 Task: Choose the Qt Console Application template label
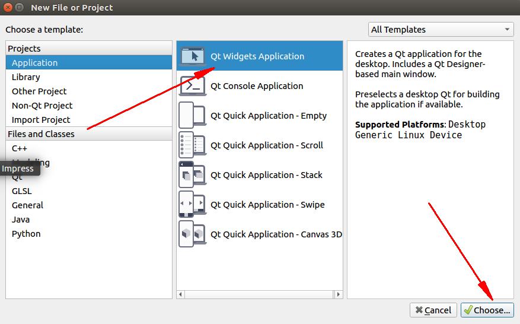click(257, 85)
